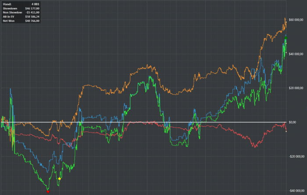Click the green upward triangle peak marker
The width and height of the screenshot is (307, 195).
click(x=286, y=38)
